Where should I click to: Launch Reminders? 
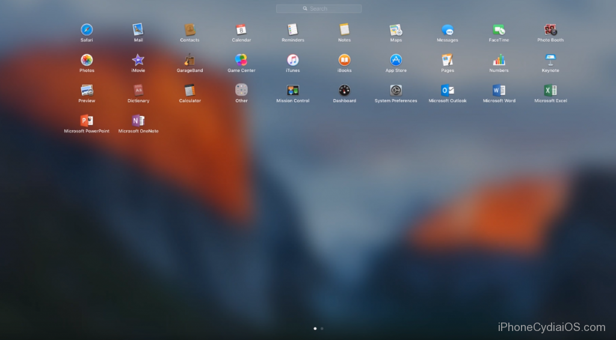(x=293, y=30)
